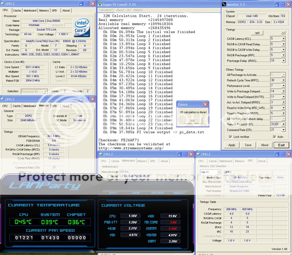Screen dimensions: 292x255
Task: Open the Write to Read Delayed (tWTR) dropdown
Action: coord(284,97)
